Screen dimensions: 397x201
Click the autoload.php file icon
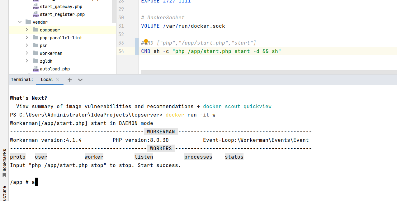tap(35, 69)
